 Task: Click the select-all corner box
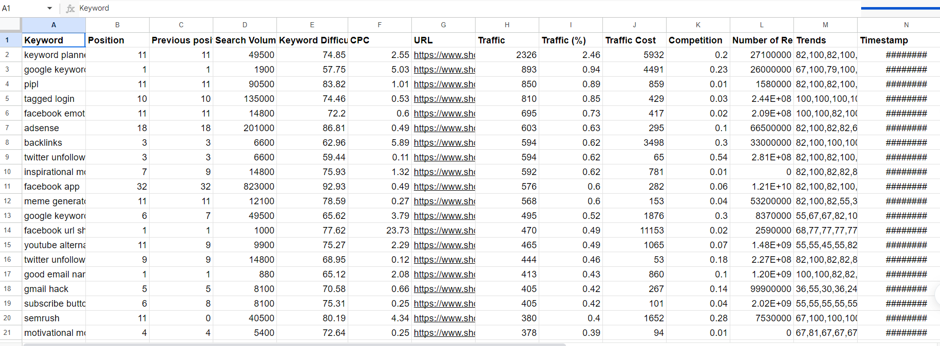[x=11, y=25]
